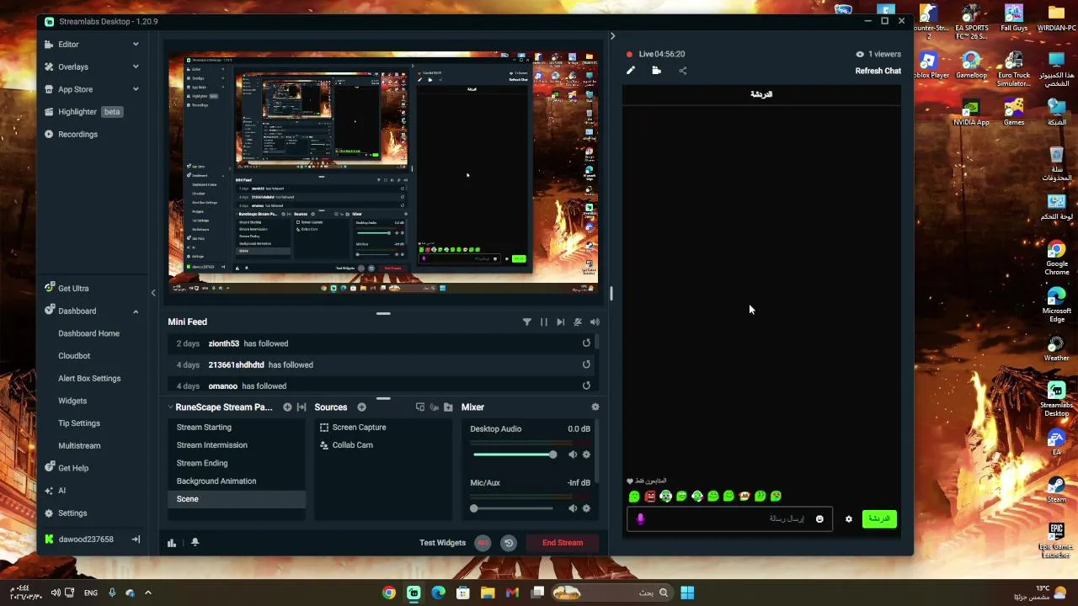Open notifications bell icon at bottom
Screen dimensions: 1078x606
coord(195,543)
